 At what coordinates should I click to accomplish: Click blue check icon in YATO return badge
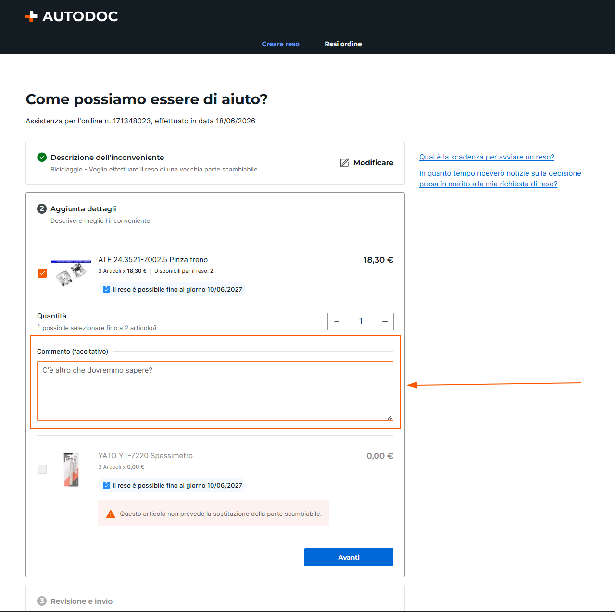click(x=106, y=485)
